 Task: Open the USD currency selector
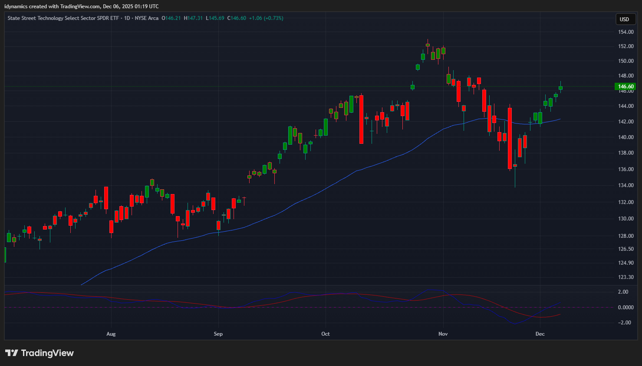pos(625,19)
